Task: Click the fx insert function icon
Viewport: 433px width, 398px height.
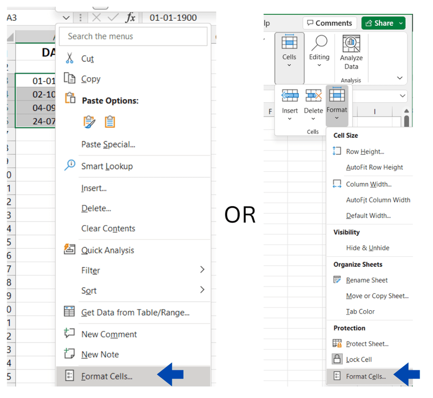Action: (130, 17)
